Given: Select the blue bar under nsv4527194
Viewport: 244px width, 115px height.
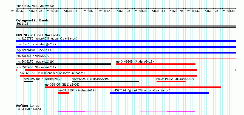Looking at the screenshot, I should point(159,93).
